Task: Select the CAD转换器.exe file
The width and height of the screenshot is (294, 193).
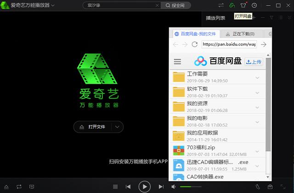Action: click(217, 177)
